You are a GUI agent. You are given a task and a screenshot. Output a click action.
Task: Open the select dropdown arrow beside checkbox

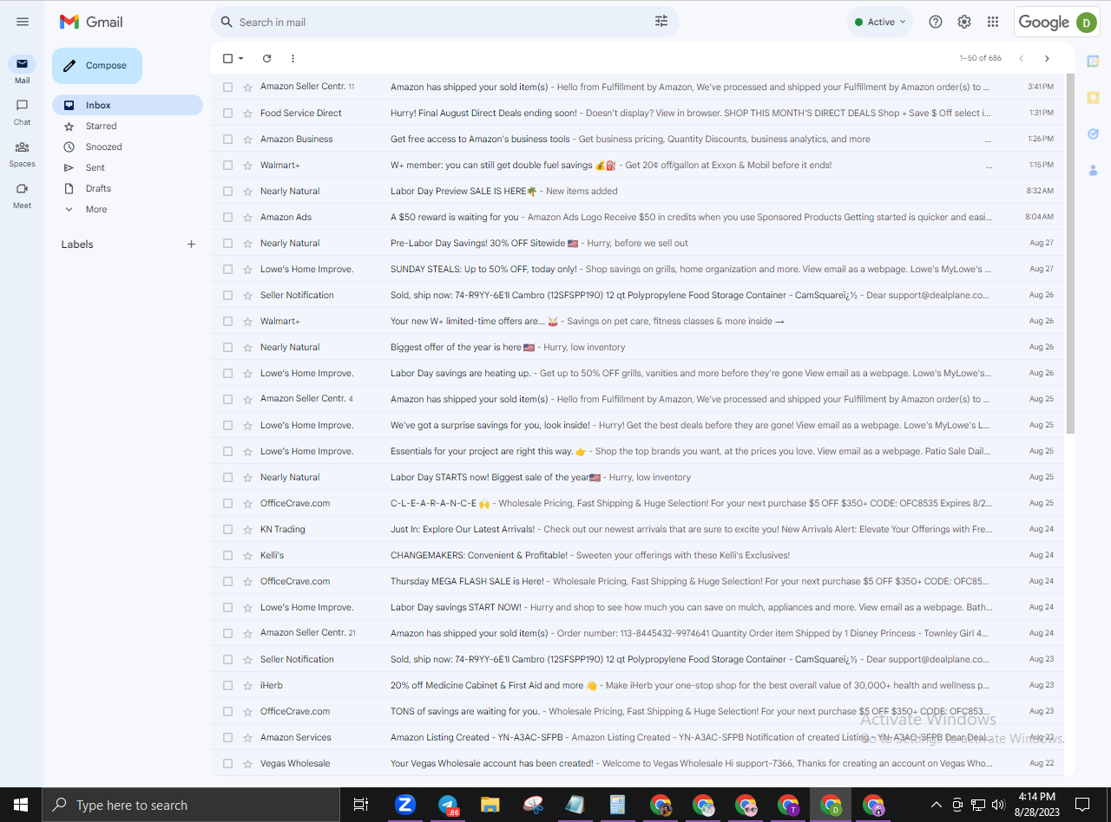(241, 58)
